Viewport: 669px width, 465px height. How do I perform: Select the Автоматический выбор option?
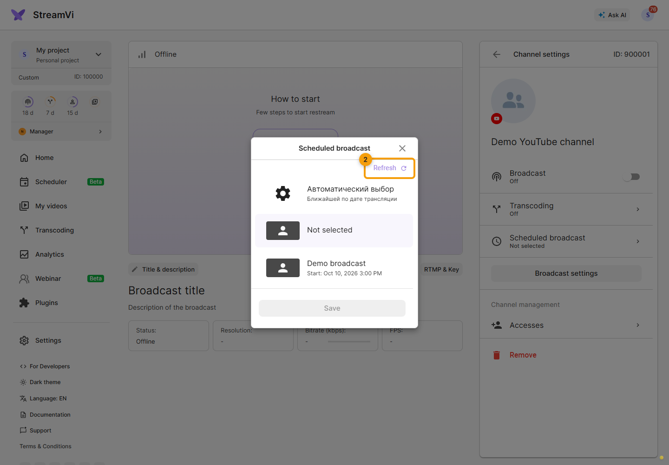coord(334,193)
